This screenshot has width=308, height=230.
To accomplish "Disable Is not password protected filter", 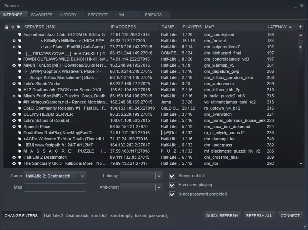I will click(x=172, y=194).
